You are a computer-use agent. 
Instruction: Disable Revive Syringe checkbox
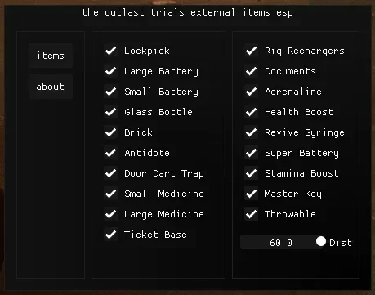tap(252, 132)
